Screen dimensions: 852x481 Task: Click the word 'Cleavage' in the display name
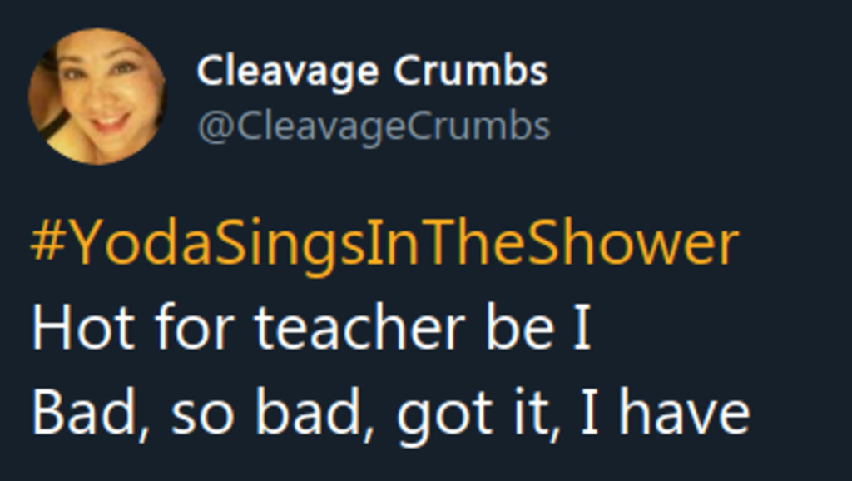pyautogui.click(x=289, y=72)
